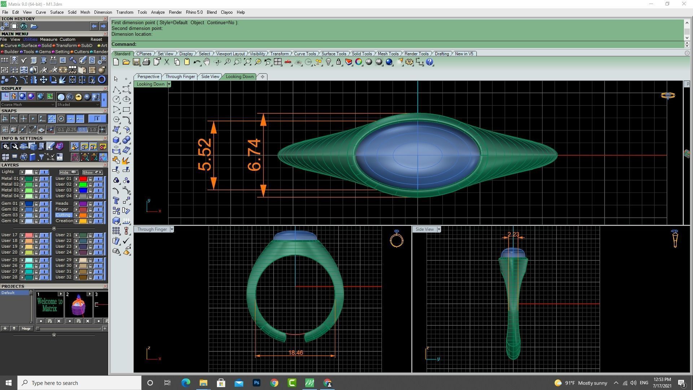Viewport: 693px width, 390px height.
Task: Click the Reset button in Main Menu
Action: click(96, 39)
